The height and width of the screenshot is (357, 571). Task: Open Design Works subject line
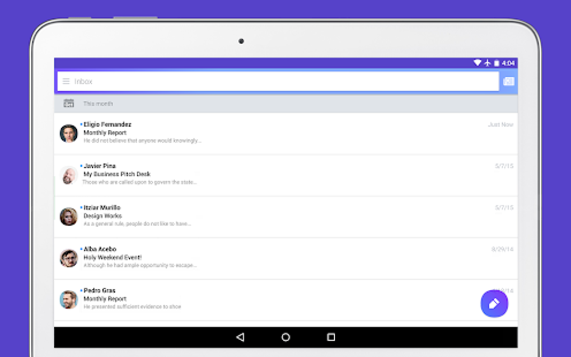click(102, 216)
